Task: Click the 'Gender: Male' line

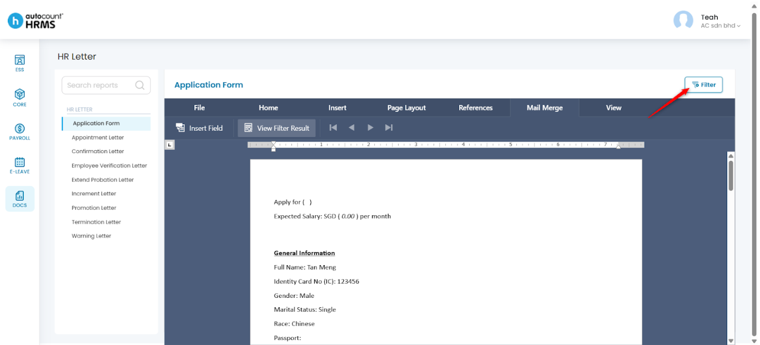Action: point(294,296)
